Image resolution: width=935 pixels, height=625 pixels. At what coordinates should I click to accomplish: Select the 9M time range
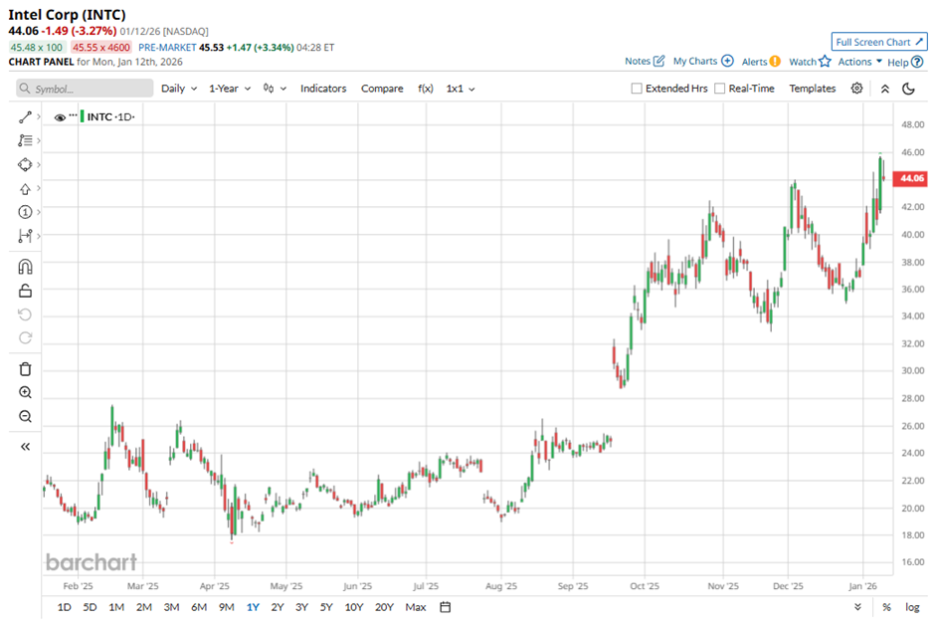coord(227,607)
